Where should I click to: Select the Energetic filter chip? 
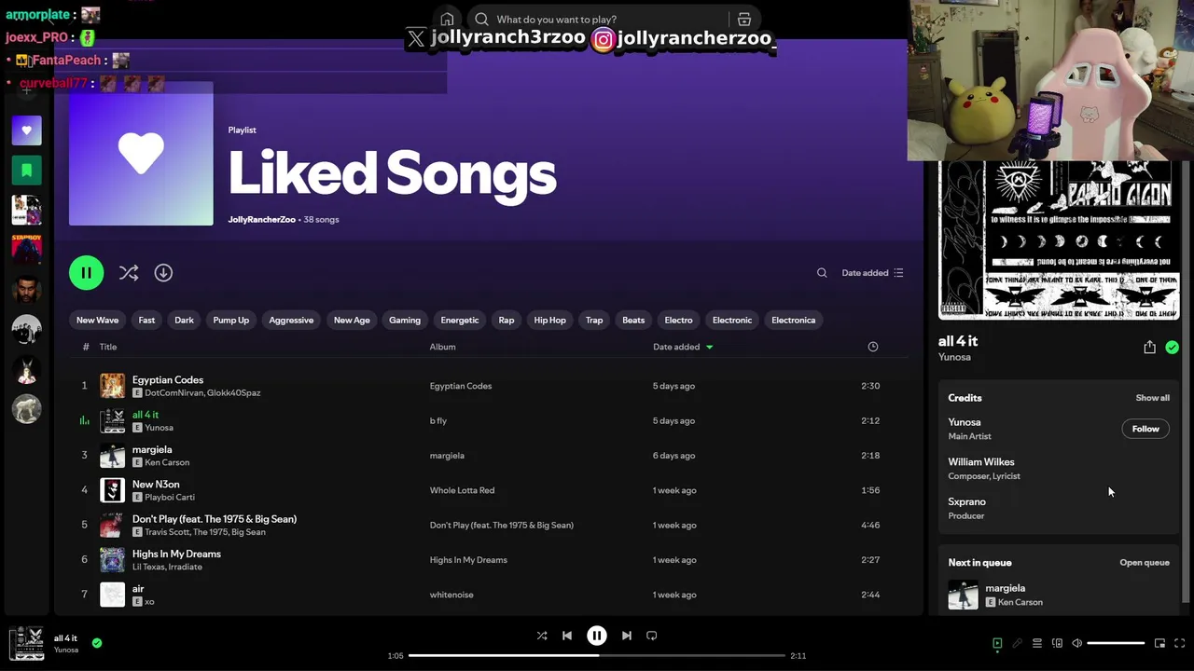460,320
